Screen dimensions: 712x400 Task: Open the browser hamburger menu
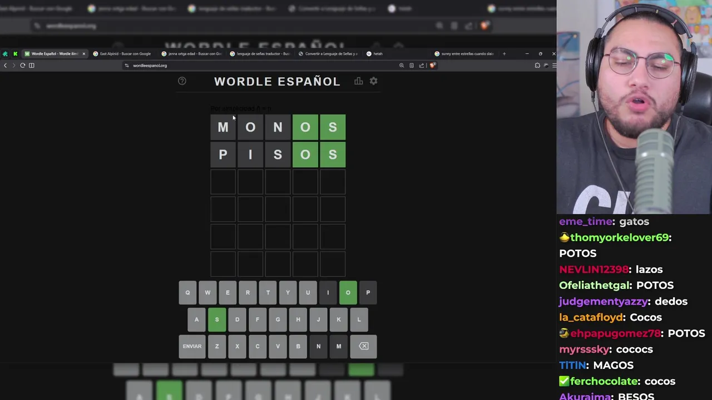tap(554, 66)
